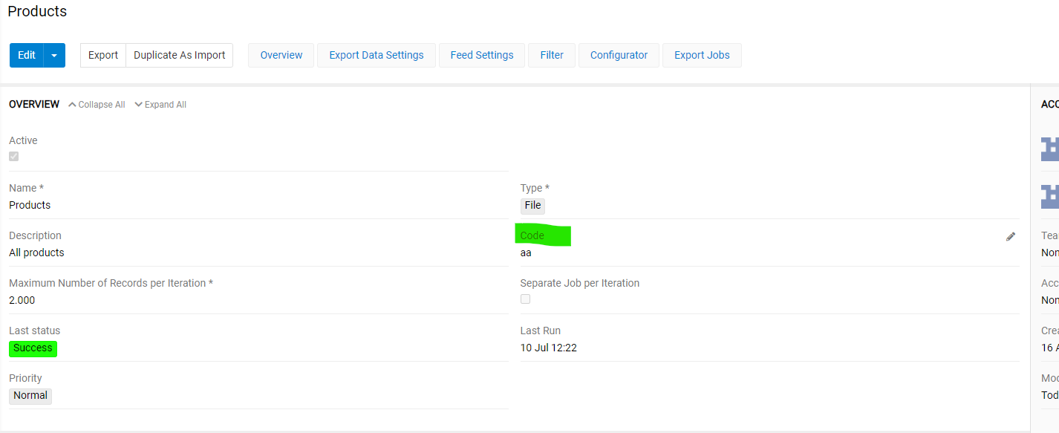Viewport: 1059px width, 433px height.
Task: Toggle the Active checkbox
Action: pos(13,157)
